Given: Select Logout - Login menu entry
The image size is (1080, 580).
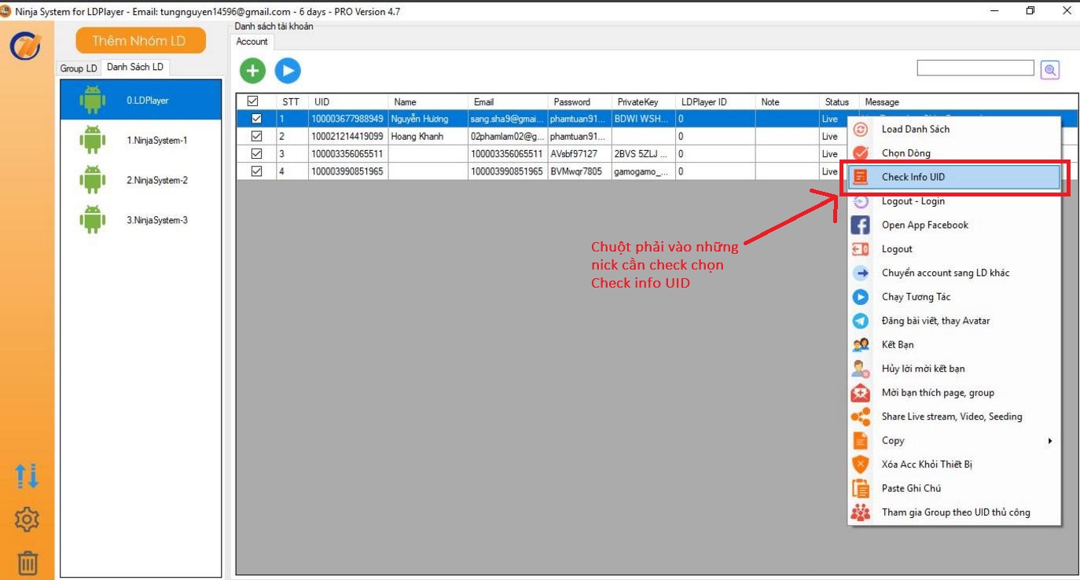Looking at the screenshot, I should pos(954,201).
